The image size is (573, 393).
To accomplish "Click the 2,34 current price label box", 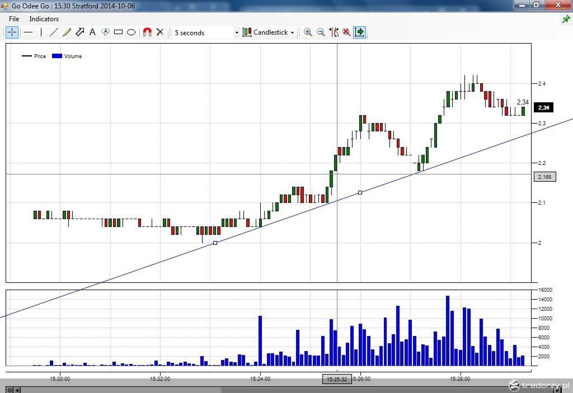I will coord(543,107).
